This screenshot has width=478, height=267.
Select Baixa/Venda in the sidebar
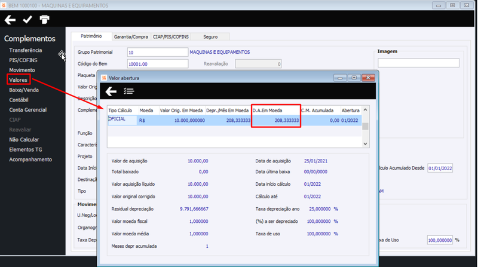(x=24, y=90)
